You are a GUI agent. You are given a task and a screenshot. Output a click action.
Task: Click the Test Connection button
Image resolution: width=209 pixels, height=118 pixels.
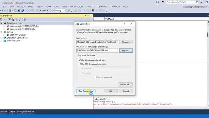point(86,91)
